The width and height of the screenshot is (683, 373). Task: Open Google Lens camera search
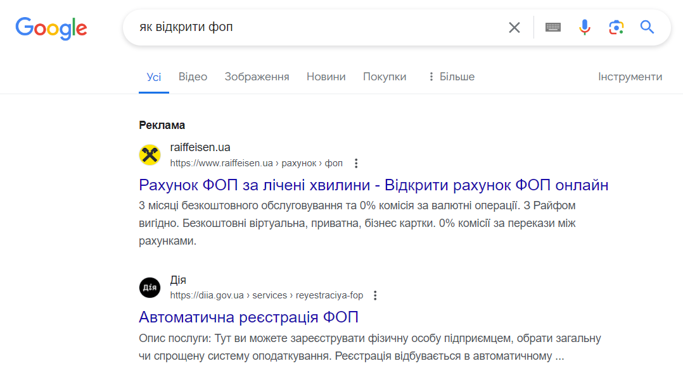(x=615, y=27)
